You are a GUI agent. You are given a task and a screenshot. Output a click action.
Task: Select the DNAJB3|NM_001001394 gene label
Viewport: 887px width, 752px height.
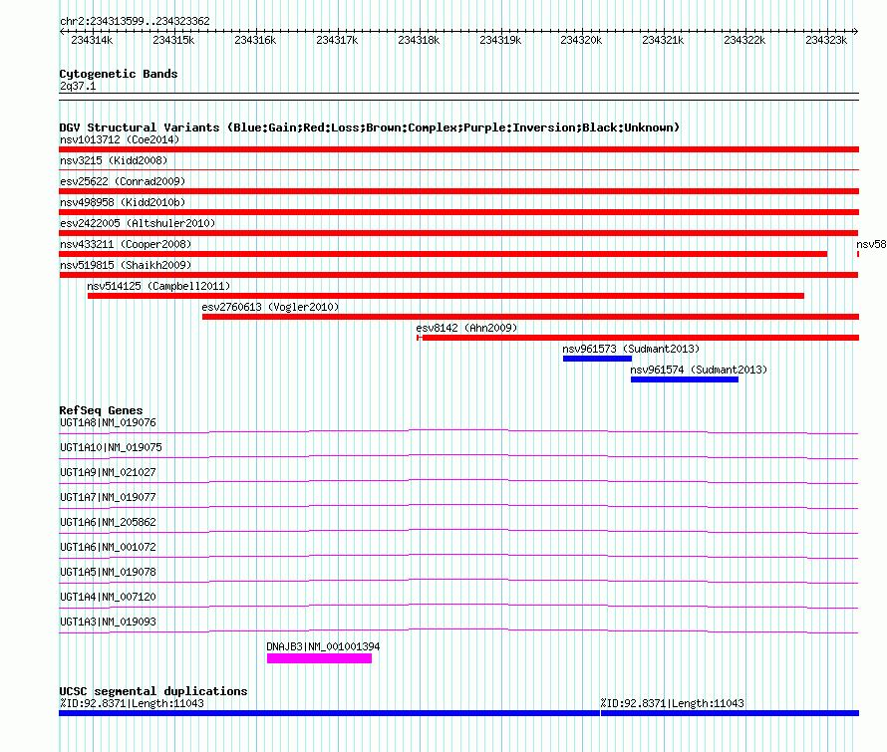(x=323, y=646)
